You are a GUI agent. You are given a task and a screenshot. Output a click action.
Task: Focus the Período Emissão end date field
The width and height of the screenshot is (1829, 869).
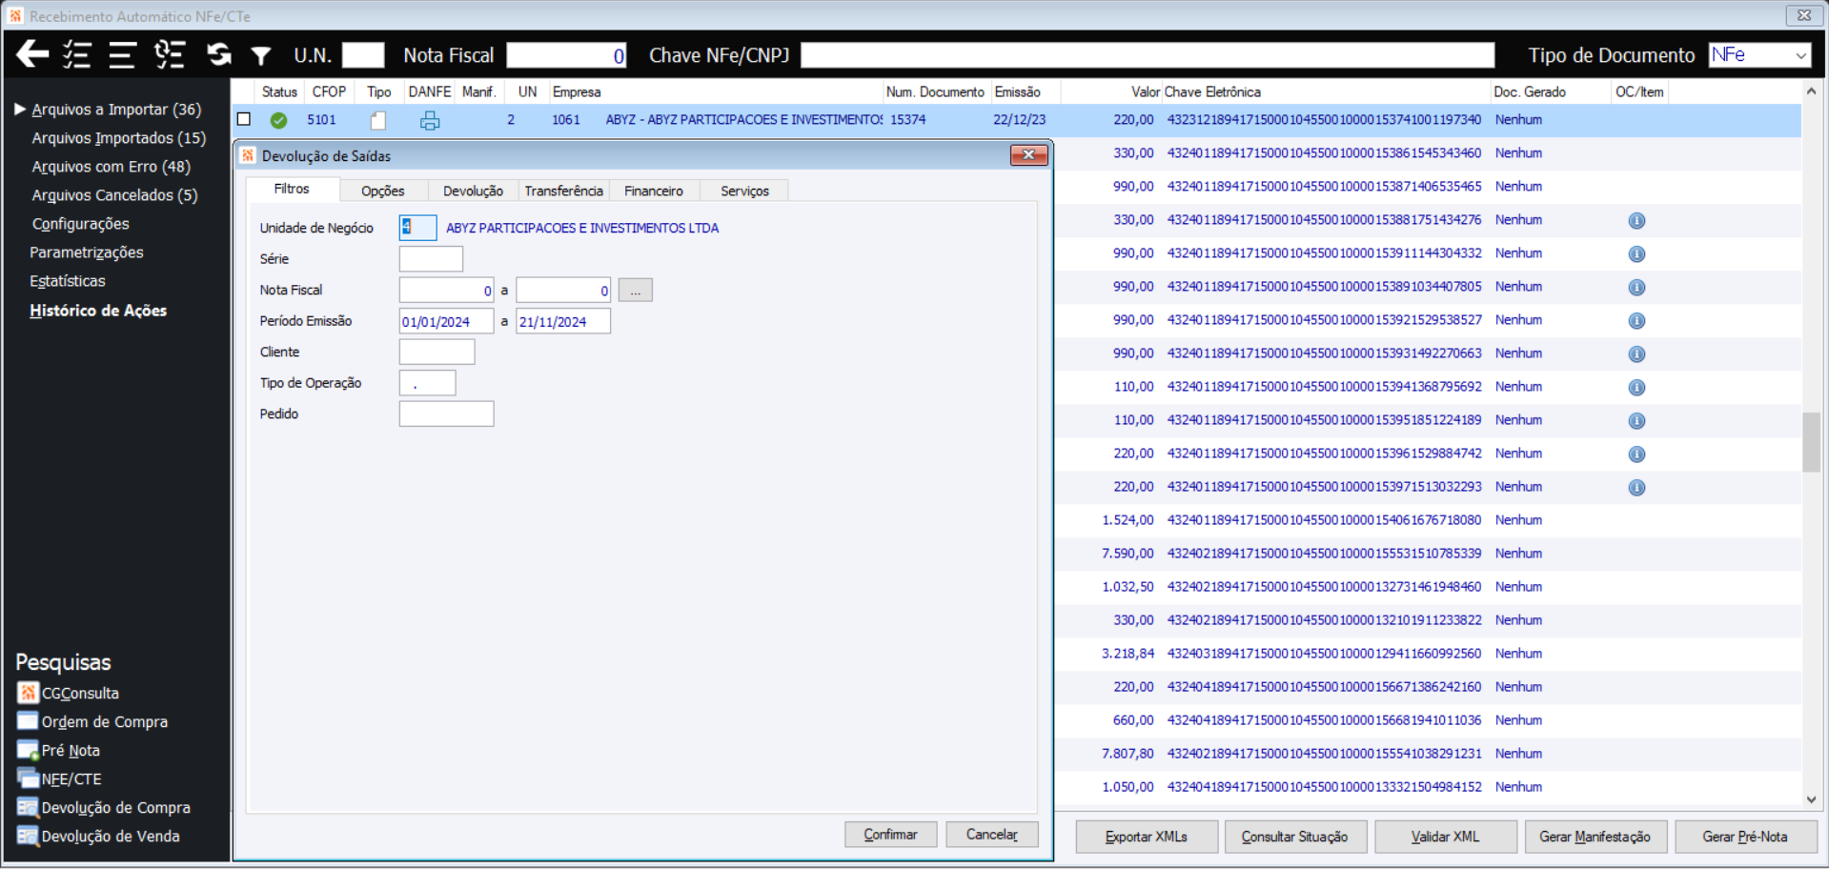pos(563,321)
